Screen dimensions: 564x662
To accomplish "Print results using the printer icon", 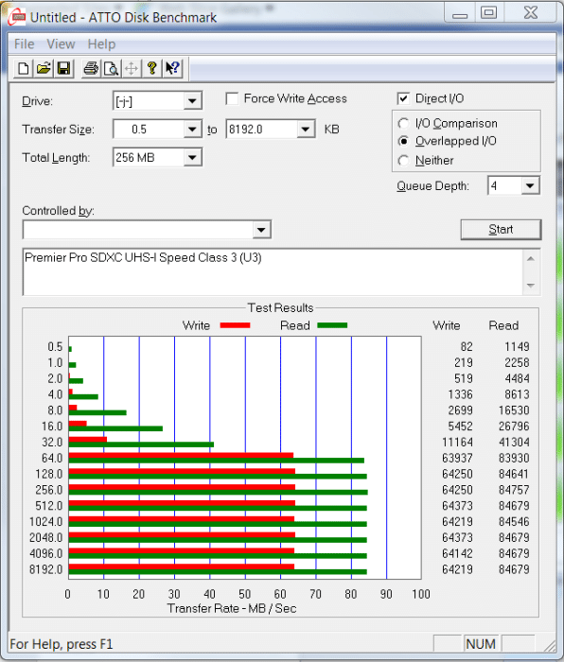I will coord(91,68).
